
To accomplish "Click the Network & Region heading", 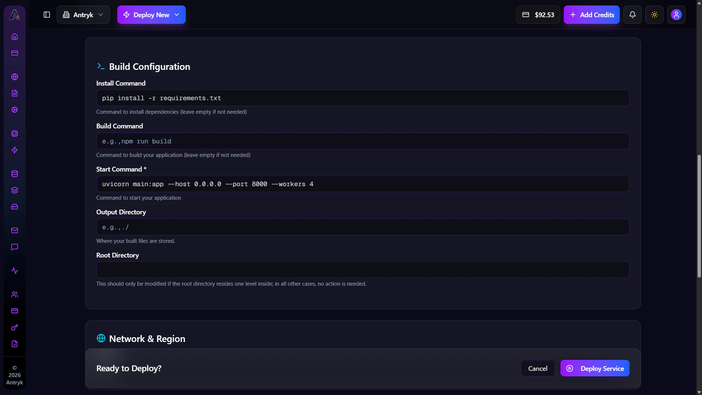I will tap(147, 339).
